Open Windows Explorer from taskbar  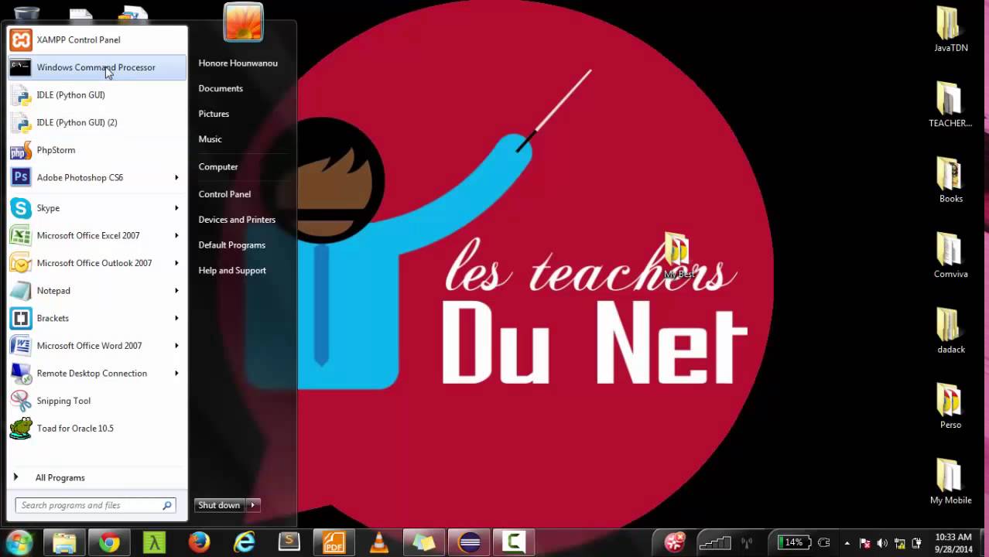pos(64,542)
